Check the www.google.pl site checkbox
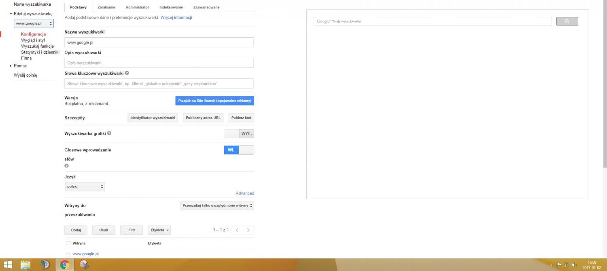 (x=68, y=255)
